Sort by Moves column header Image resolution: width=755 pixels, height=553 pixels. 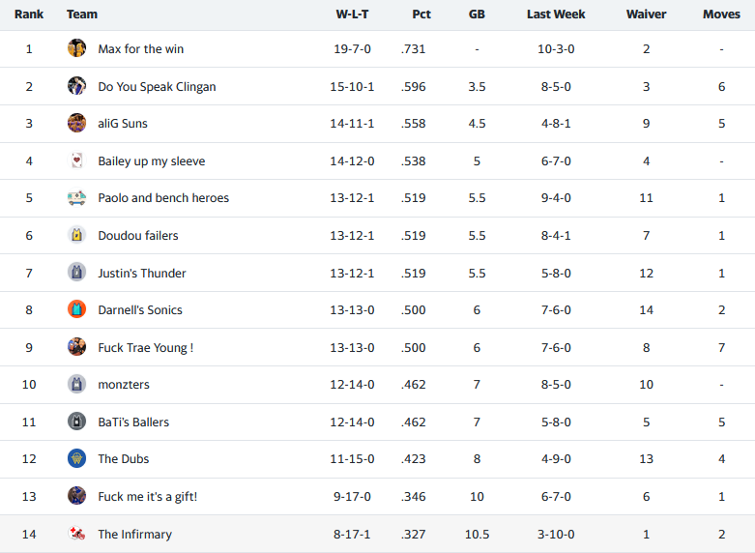721,15
